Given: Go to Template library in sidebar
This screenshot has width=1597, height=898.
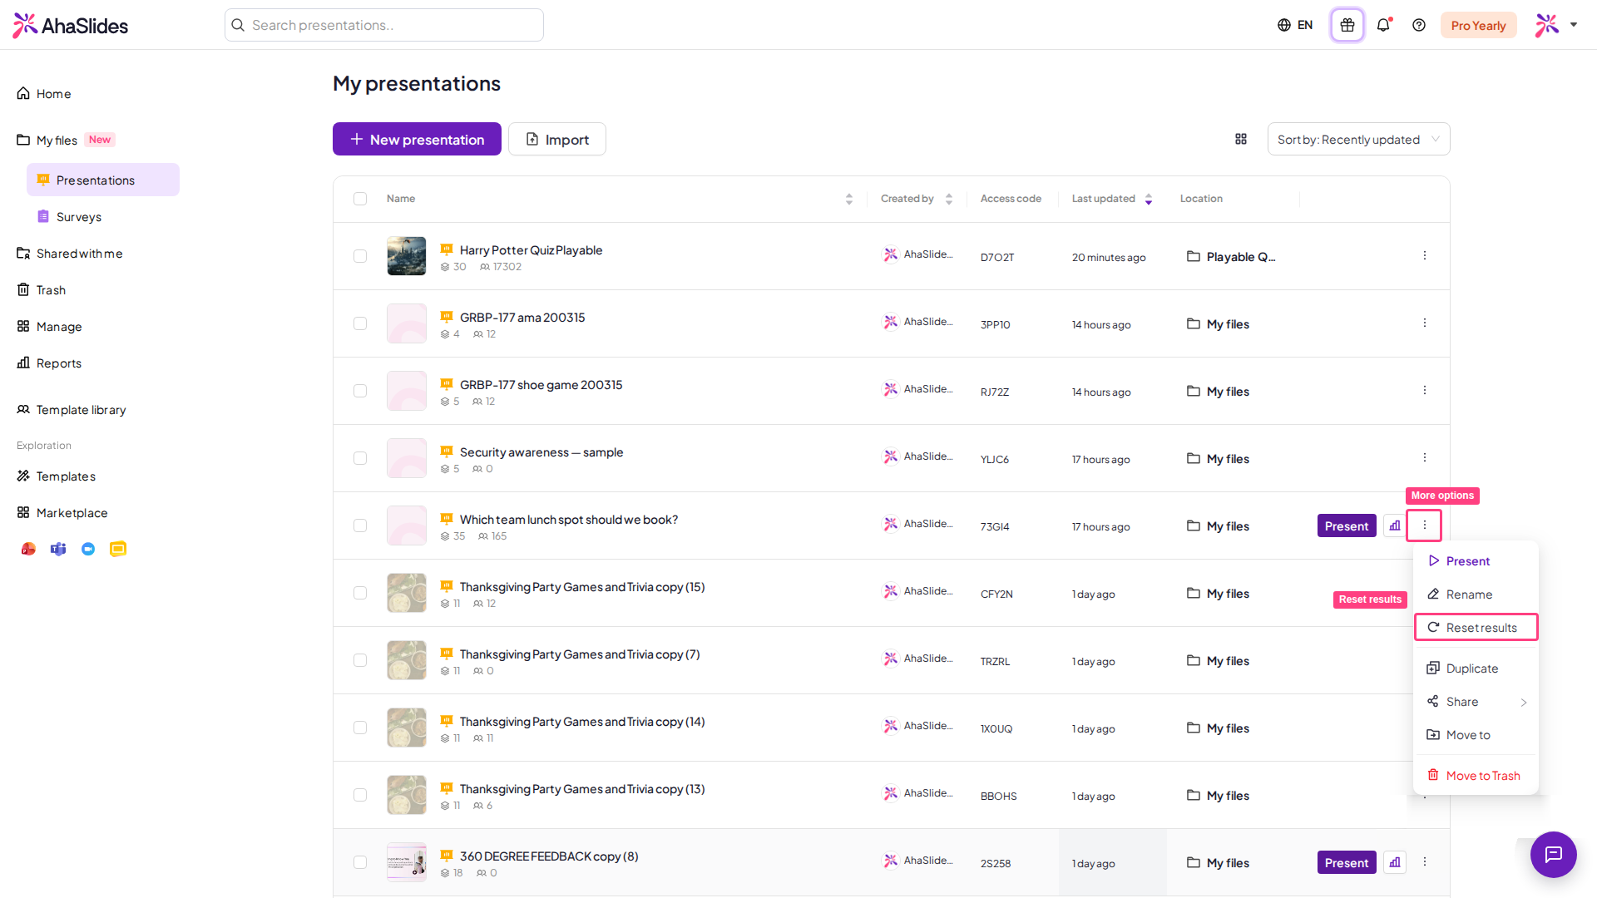Looking at the screenshot, I should pos(81,410).
